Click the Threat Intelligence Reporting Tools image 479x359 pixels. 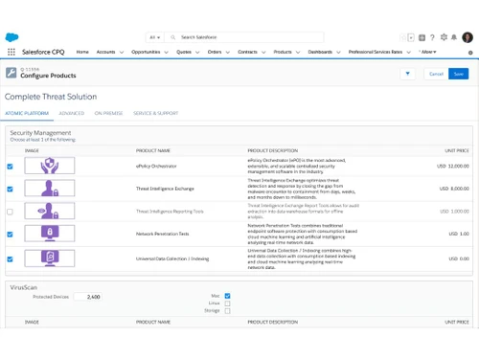pyautogui.click(x=50, y=211)
